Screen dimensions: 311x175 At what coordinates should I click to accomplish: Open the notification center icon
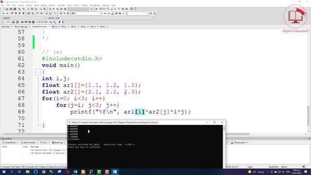[306, 172]
